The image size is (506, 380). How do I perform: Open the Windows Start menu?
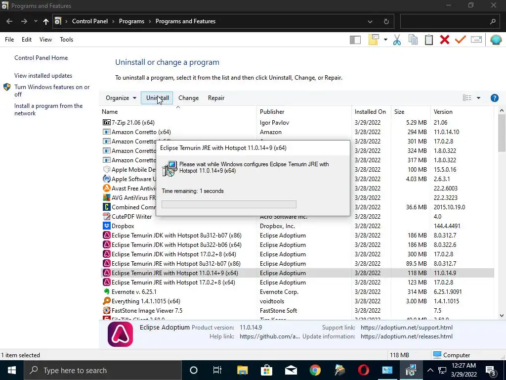click(x=12, y=370)
